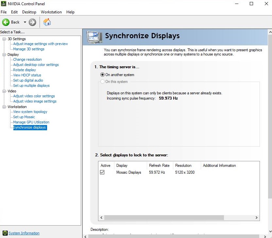Click the 59.973 Hz sync pulse frequency
Screen dimensions: 272x238
168,98
